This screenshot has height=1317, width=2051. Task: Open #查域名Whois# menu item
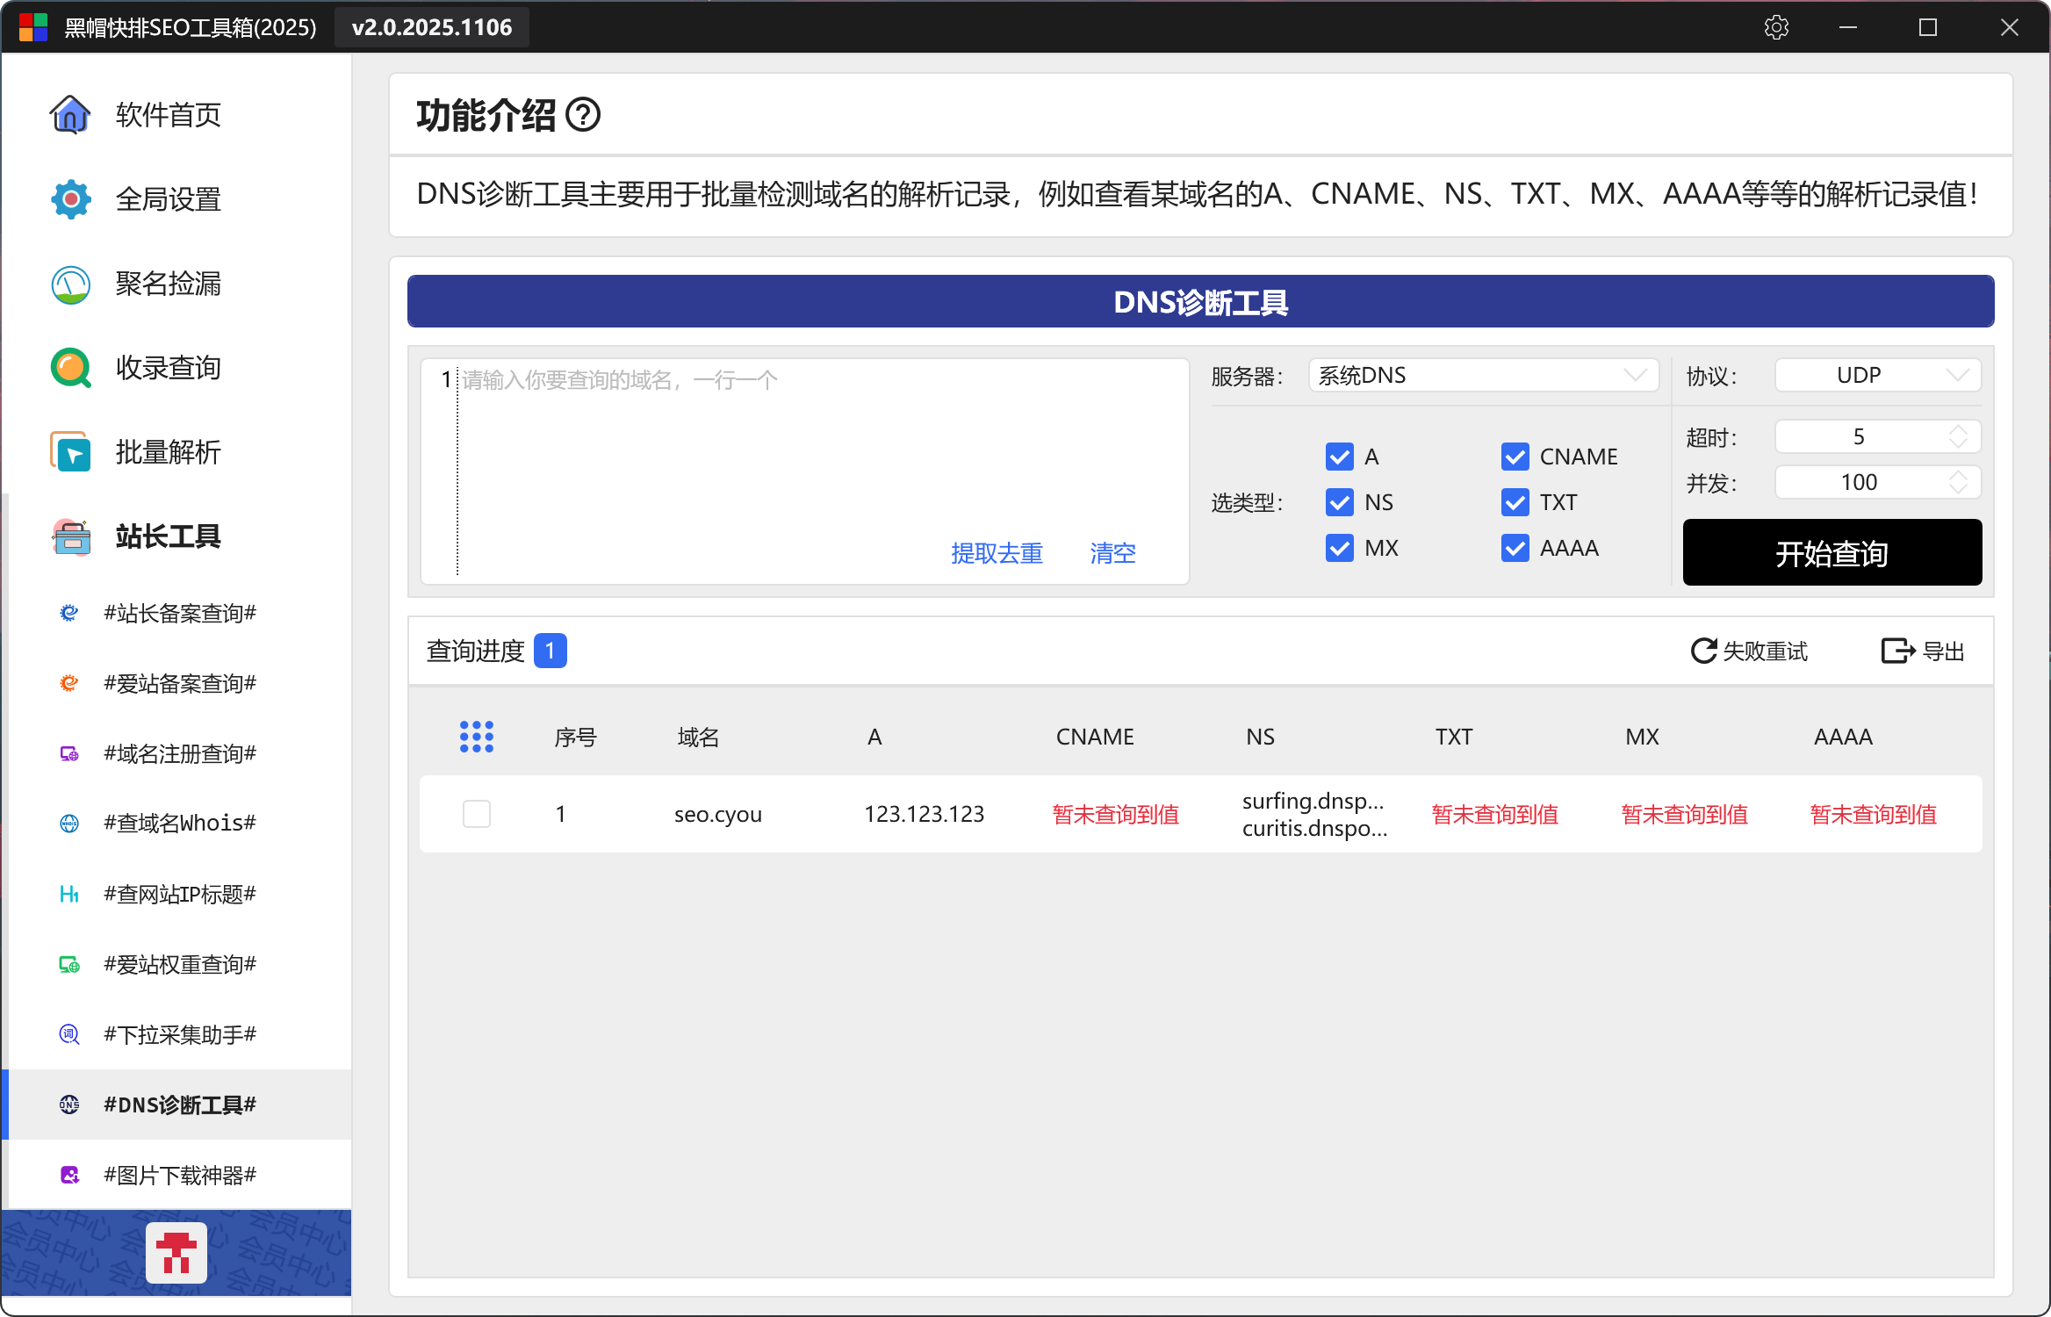pyautogui.click(x=180, y=824)
